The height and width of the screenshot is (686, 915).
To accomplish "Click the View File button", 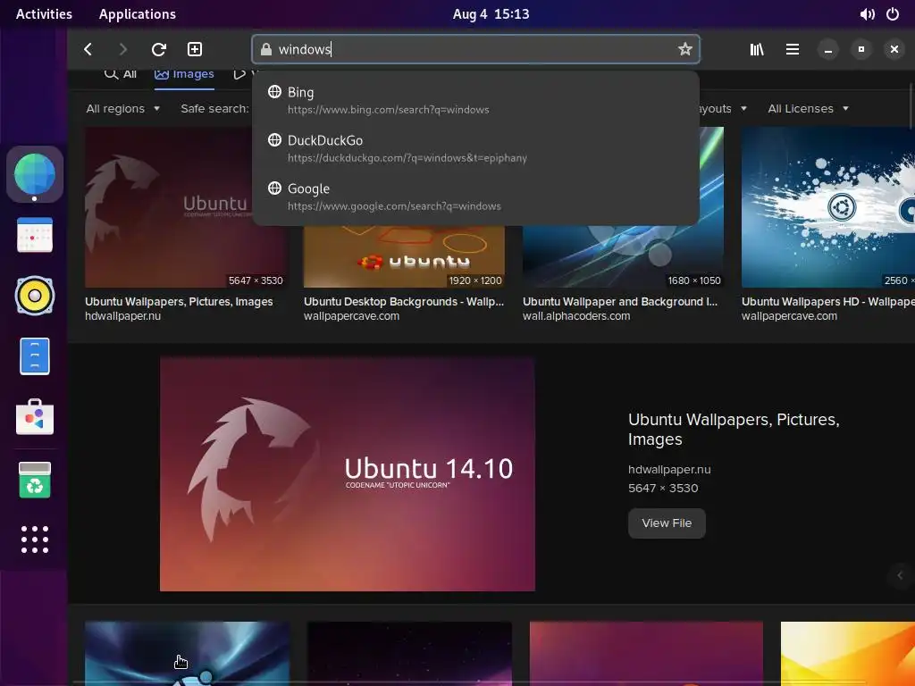I will pyautogui.click(x=667, y=523).
